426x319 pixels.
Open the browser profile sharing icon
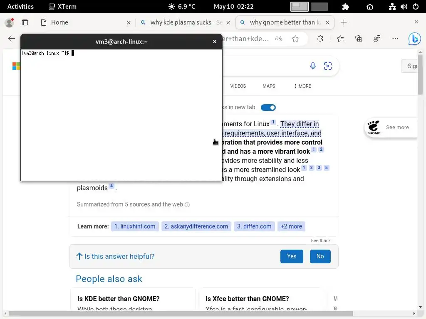[377, 39]
